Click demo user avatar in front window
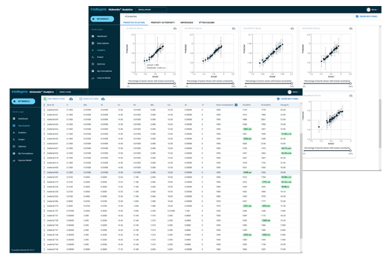Screen dimensions: 391x260 point(289,92)
